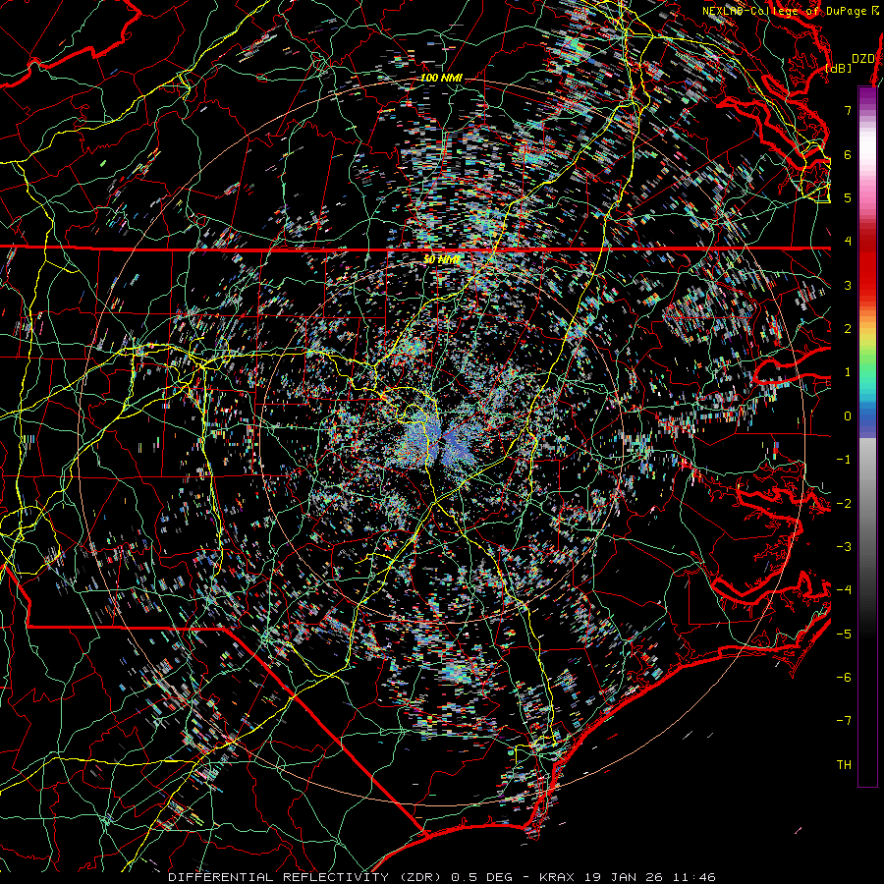This screenshot has width=884, height=884.
Task: Click the -4 value on the color scale
Action: 844,590
